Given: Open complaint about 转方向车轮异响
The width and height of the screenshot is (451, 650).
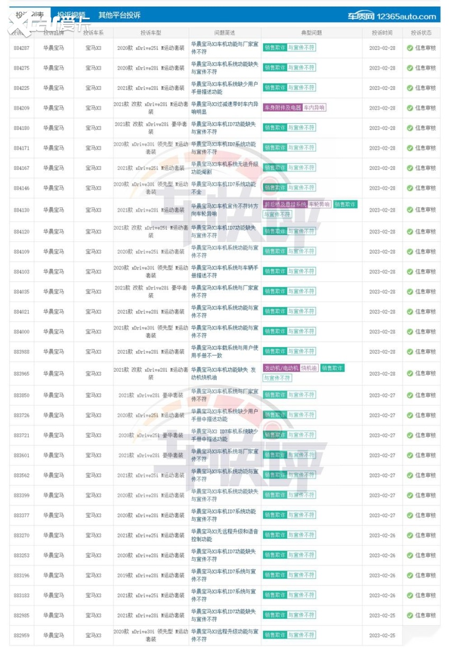Looking at the screenshot, I should coord(225,210).
